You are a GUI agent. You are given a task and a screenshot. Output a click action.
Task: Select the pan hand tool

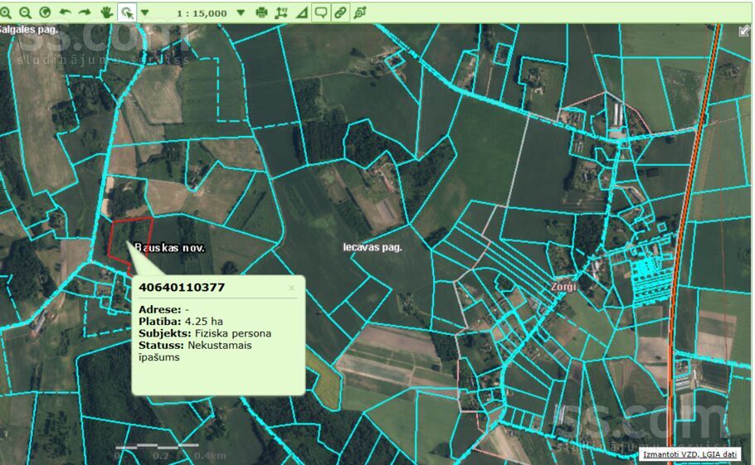[106, 12]
